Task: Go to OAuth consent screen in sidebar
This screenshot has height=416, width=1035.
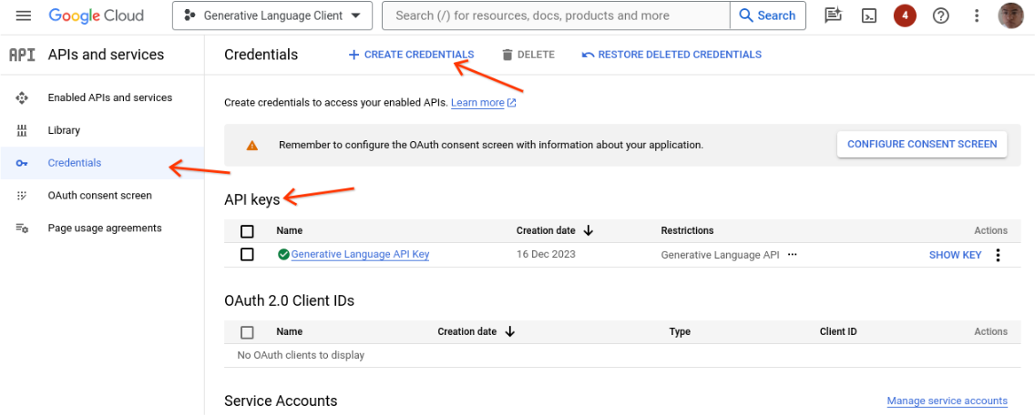Action: tap(99, 196)
